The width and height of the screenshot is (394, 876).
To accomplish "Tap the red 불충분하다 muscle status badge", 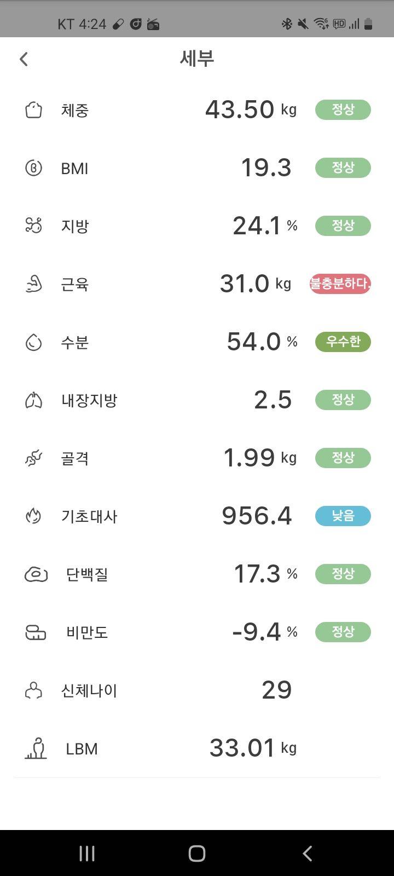I will tap(340, 284).
